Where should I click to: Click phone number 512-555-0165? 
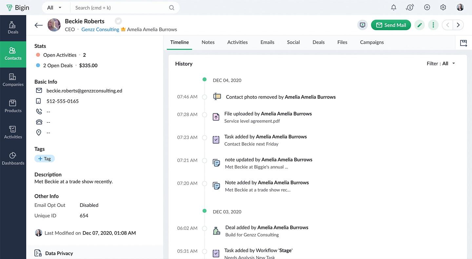63,101
